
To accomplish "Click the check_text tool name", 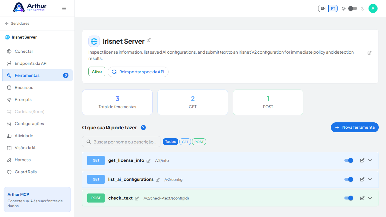I will [x=120, y=198].
